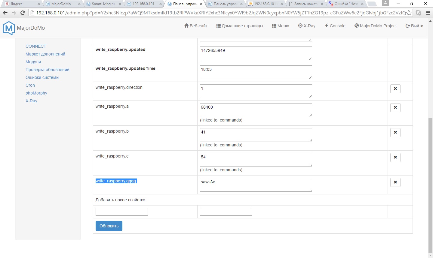
Task: Open Домашние страницы in the top menu
Action: (x=240, y=26)
